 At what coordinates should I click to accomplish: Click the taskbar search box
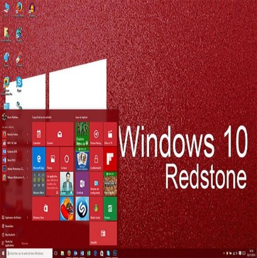29,253
